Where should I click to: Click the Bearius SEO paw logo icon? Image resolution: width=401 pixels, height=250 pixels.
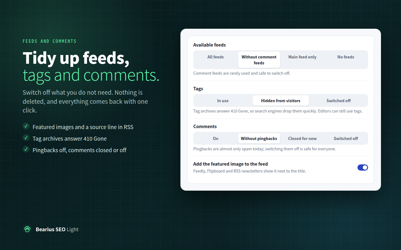[x=27, y=229]
